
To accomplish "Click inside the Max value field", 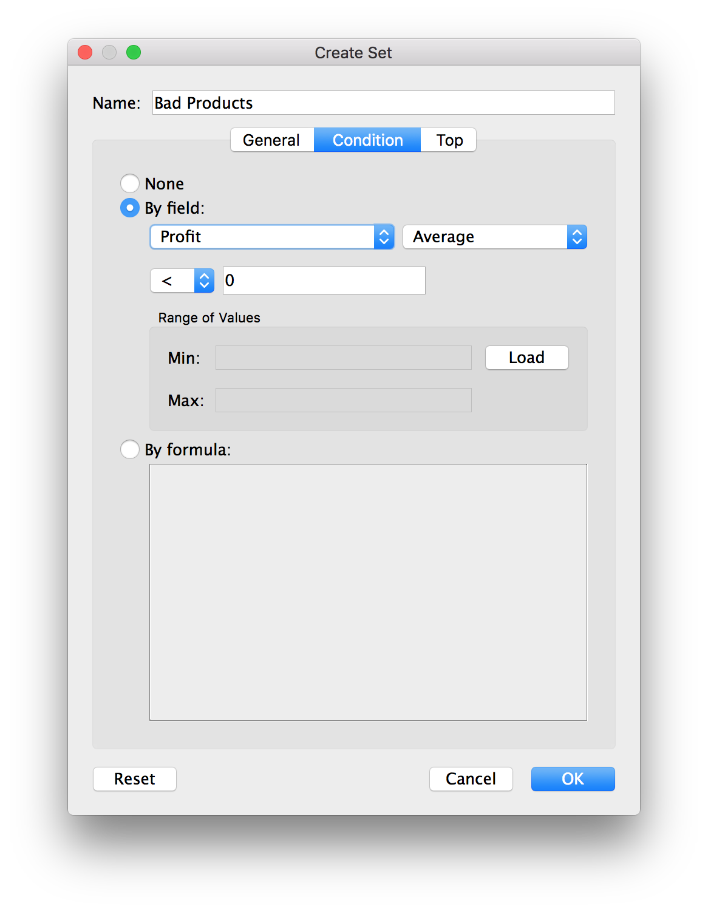I will tap(343, 400).
